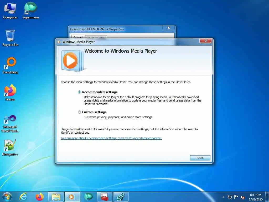
Task: Click the KevinCrisp Properties window title bar
Action: (115, 29)
